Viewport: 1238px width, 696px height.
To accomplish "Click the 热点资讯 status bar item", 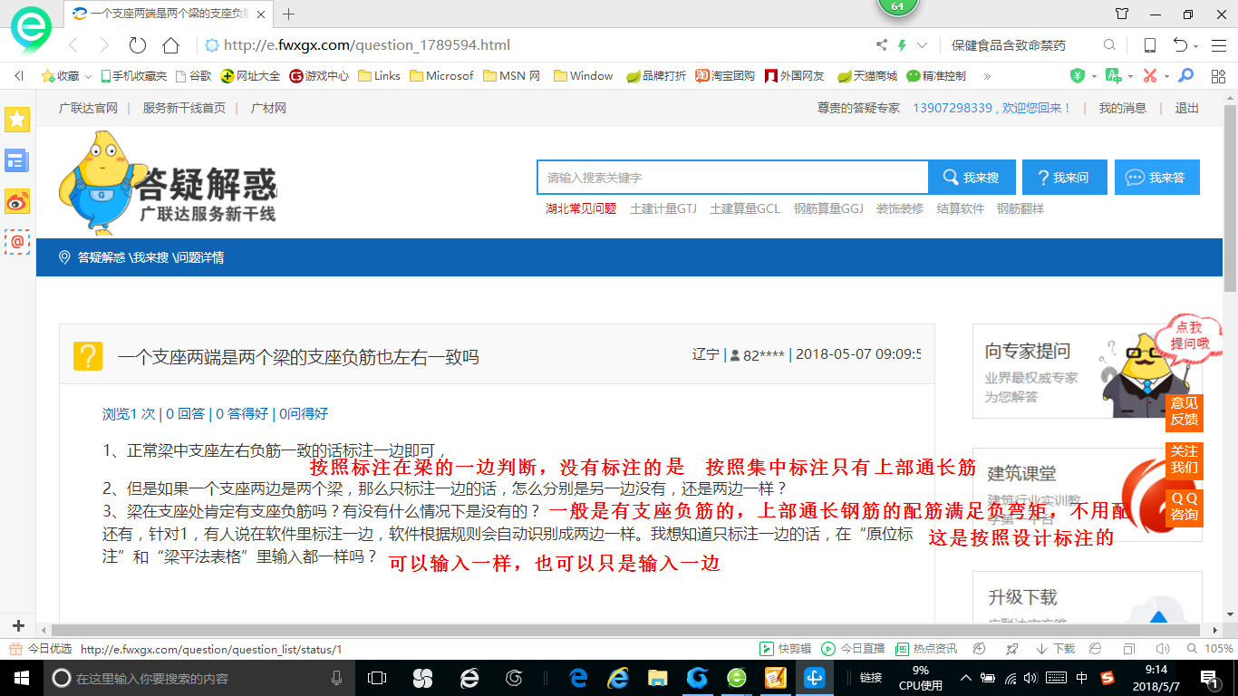I will (x=926, y=649).
